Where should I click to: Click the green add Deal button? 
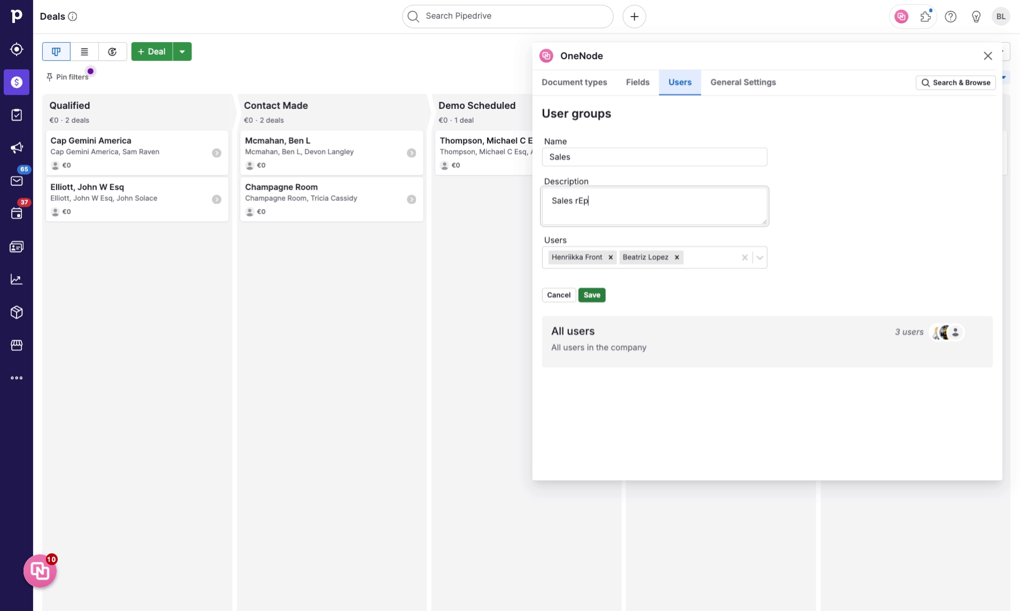[152, 52]
